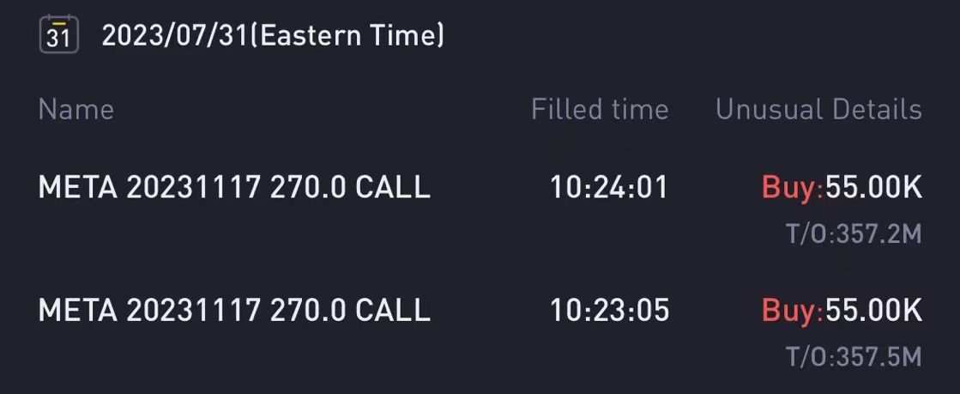Viewport: 960px width, 394px height.
Task: Sort by the Name column header
Action: [x=75, y=110]
